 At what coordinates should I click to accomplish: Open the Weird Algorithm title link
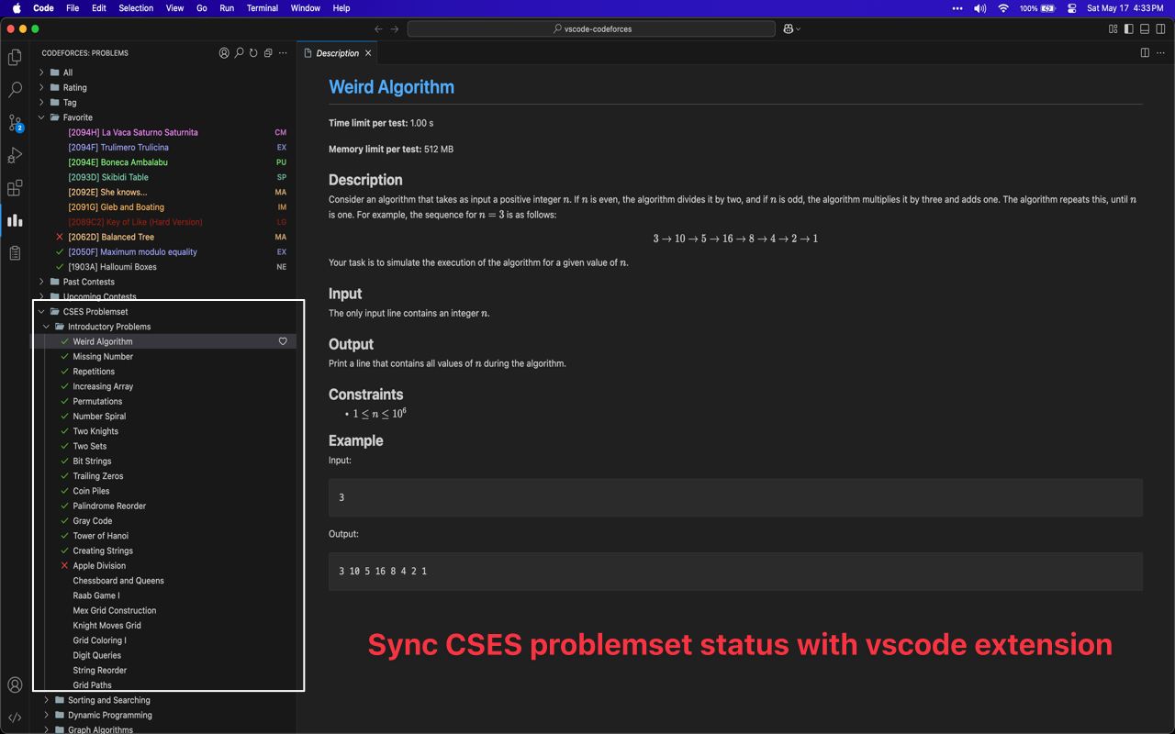(391, 87)
